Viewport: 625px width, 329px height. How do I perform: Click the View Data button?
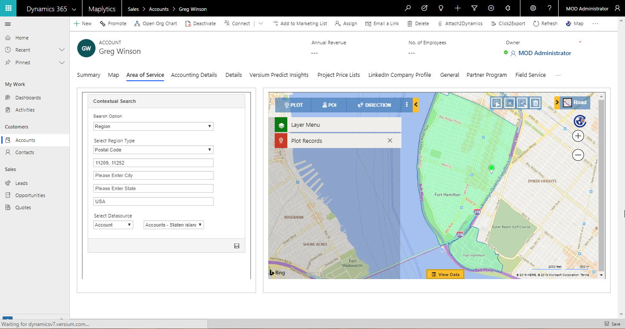pyautogui.click(x=445, y=274)
